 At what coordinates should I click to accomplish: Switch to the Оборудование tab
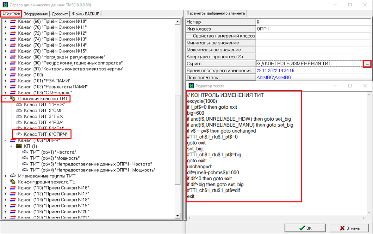coord(36,14)
